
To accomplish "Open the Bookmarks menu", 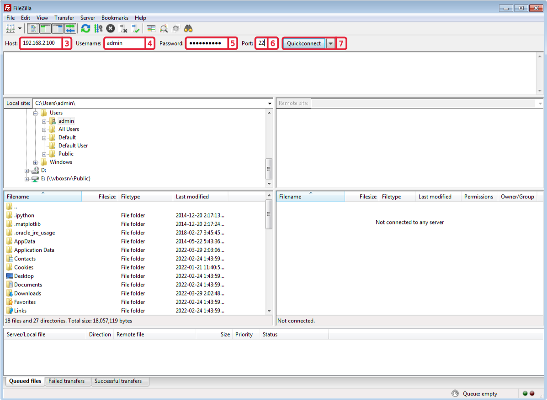I will tap(115, 18).
